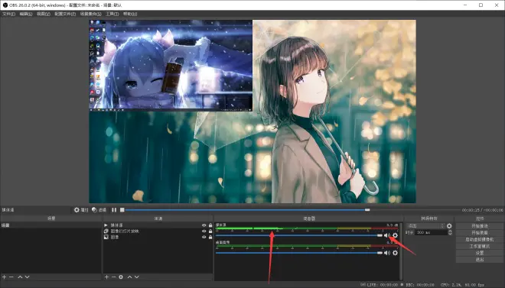Open filters for the selected source
The width and height of the screenshot is (505, 288).
(99, 210)
